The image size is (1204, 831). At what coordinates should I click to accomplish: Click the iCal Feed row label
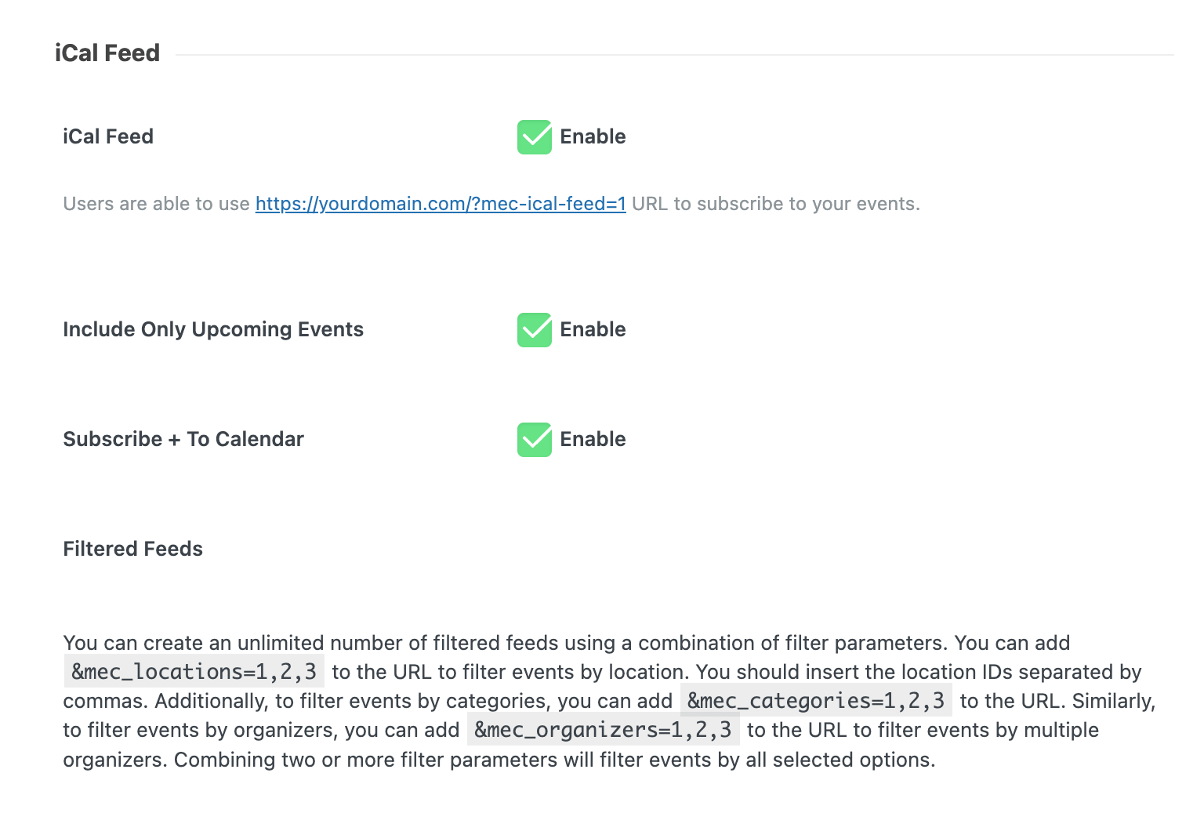[107, 136]
